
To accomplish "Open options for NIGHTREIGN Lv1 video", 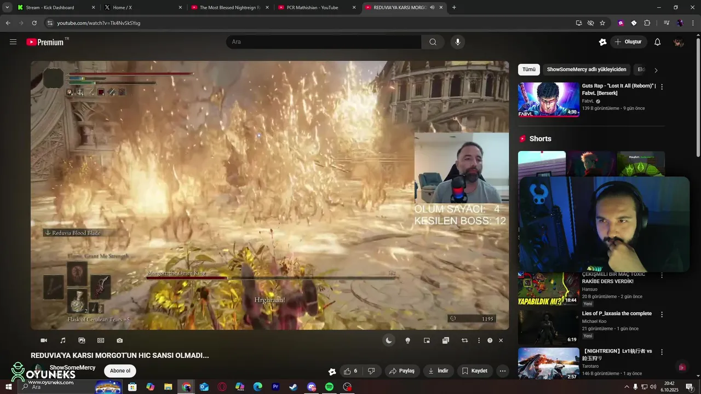I will pos(662,352).
